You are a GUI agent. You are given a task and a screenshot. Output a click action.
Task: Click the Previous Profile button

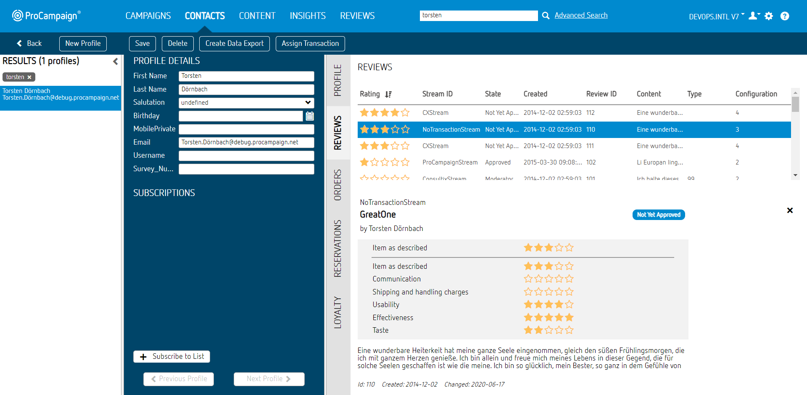tap(179, 379)
